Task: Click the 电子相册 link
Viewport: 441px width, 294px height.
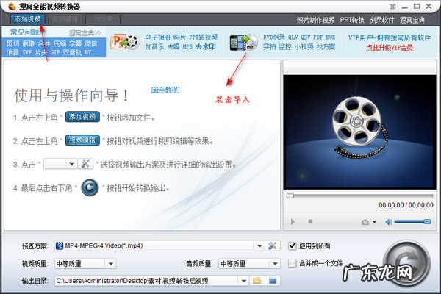Action: pos(157,37)
